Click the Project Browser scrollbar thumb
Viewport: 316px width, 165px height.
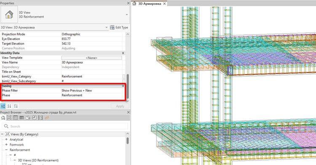pyautogui.click(x=128, y=141)
